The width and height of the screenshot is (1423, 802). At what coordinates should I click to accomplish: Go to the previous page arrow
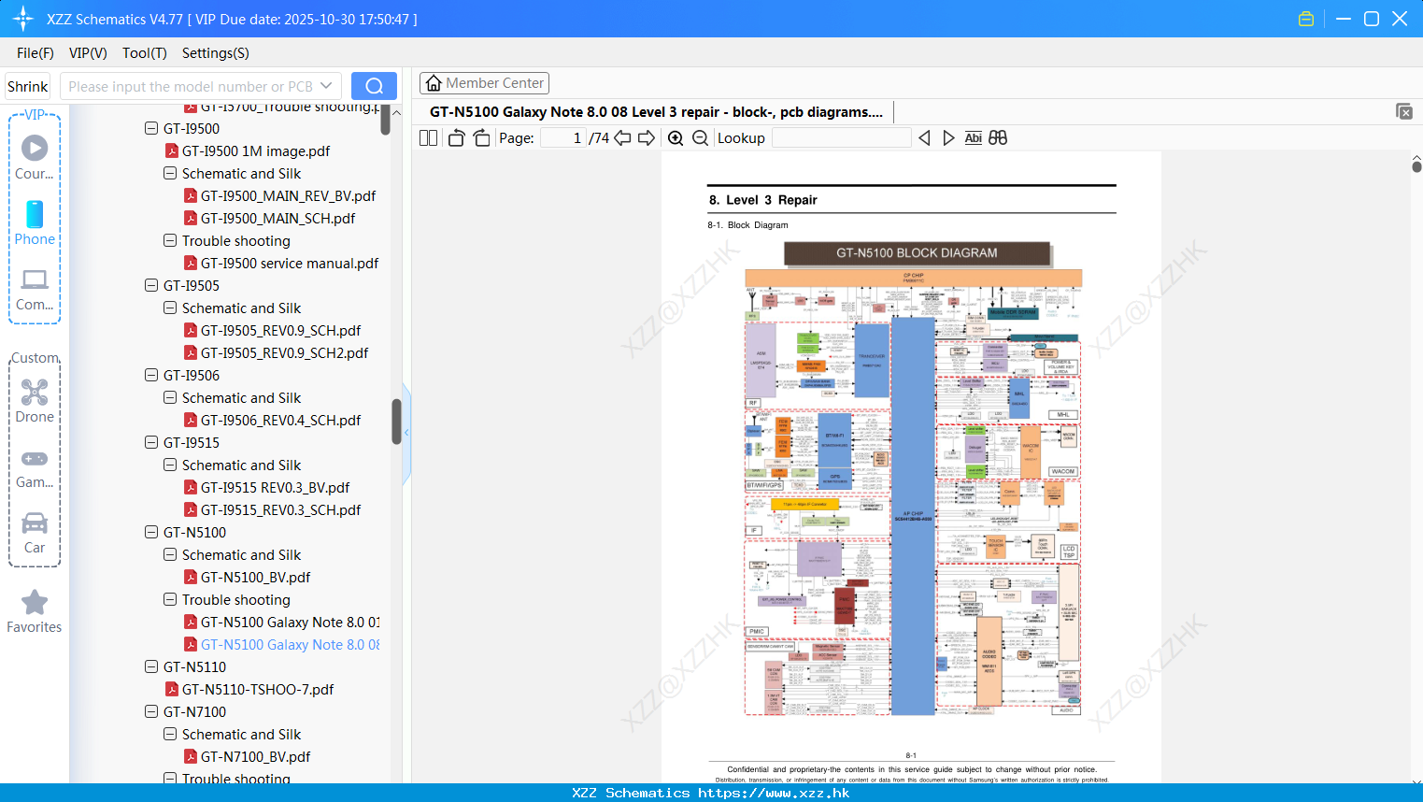tap(622, 138)
